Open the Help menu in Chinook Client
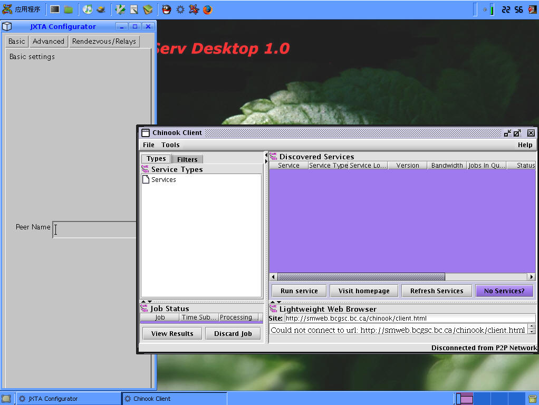This screenshot has width=539, height=405. click(x=525, y=144)
